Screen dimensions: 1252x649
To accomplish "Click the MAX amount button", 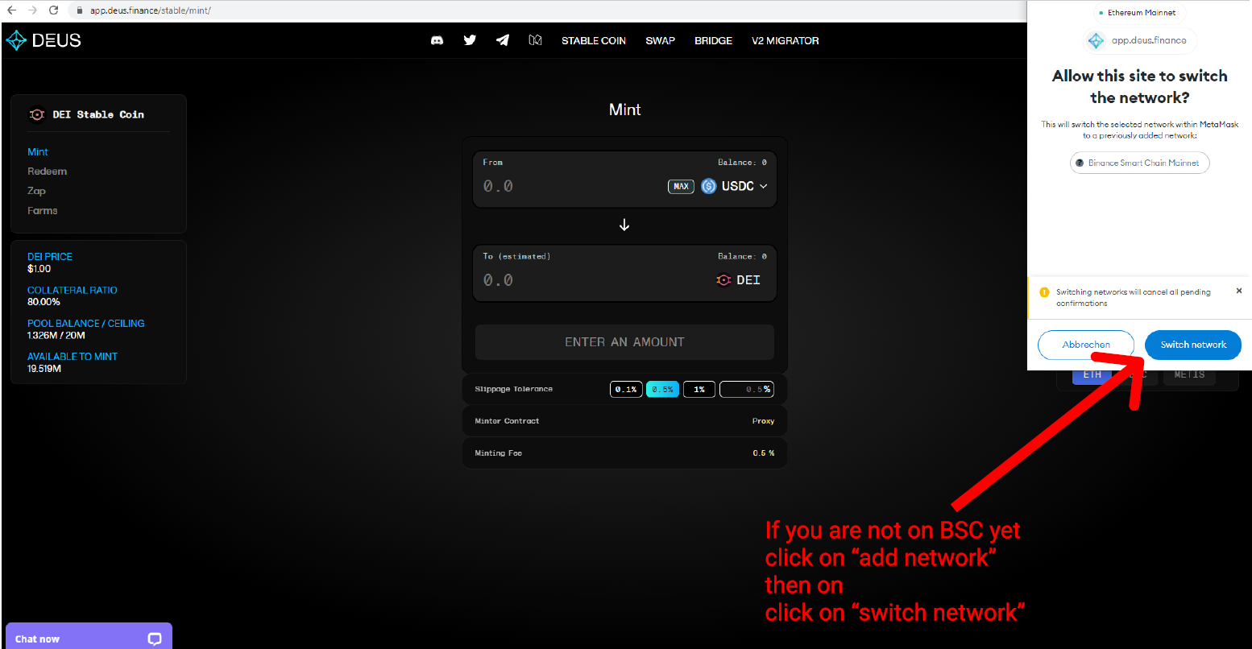I will coord(681,186).
